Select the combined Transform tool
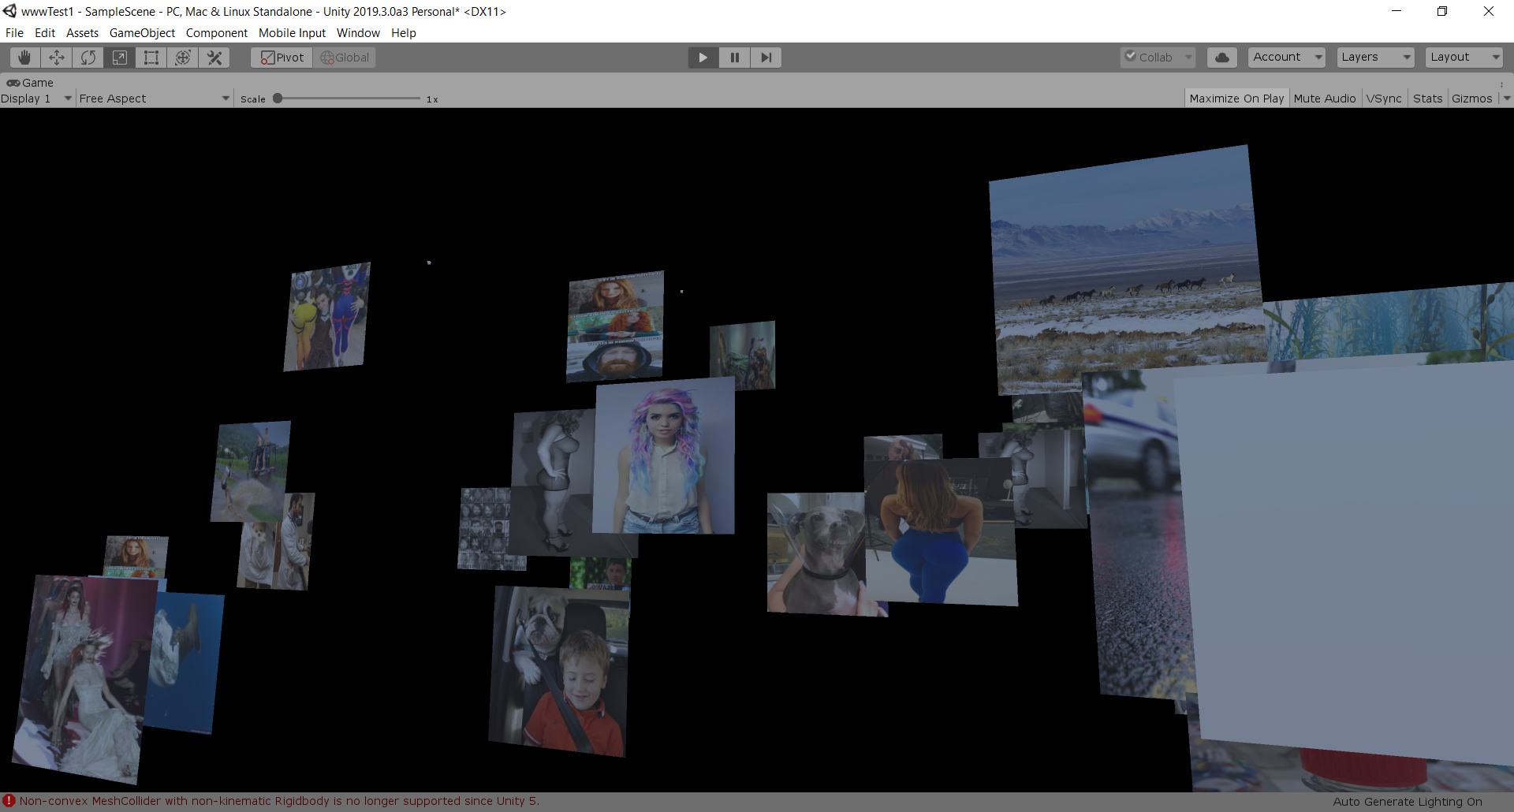 (x=183, y=58)
